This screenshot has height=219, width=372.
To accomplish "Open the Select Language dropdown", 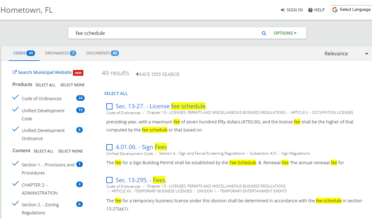I will click(352, 10).
